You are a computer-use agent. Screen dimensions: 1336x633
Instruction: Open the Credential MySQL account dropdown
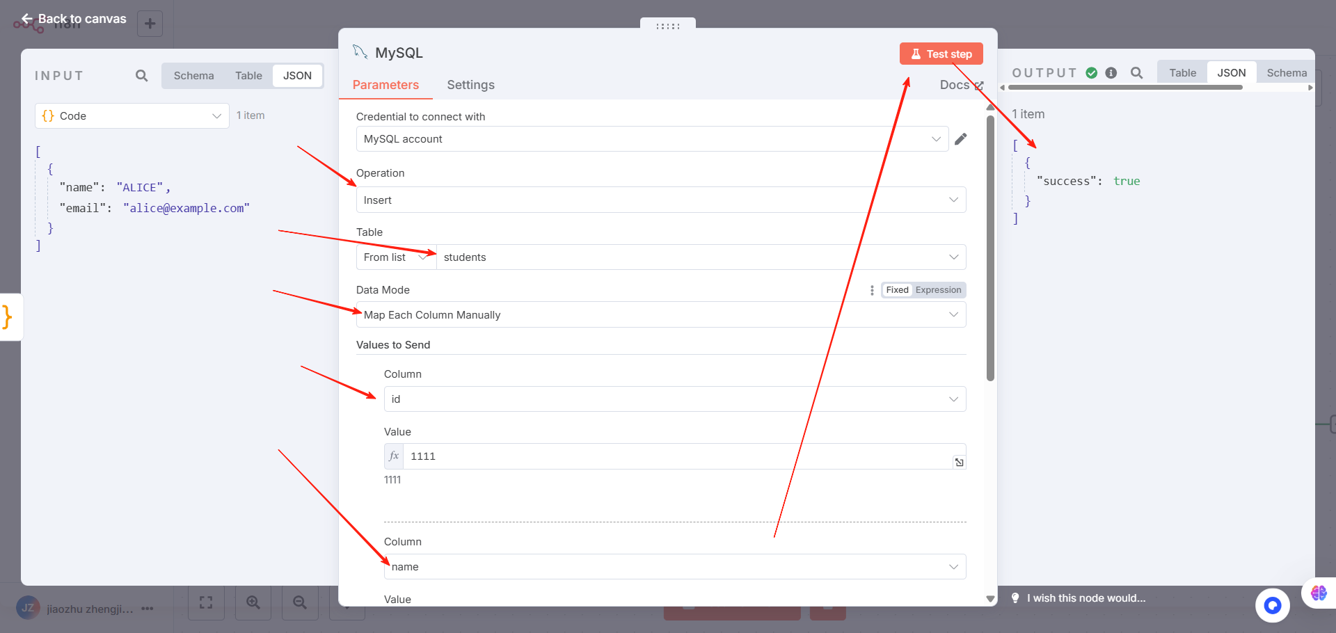(x=652, y=138)
